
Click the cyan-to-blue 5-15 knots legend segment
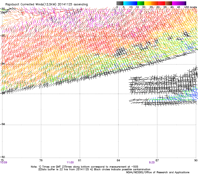tap(130, 3)
